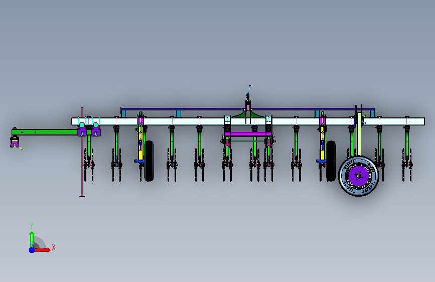Select the black tire beside the left yellow strut
Viewport: 435px width, 282px height.
pyautogui.click(x=149, y=161)
